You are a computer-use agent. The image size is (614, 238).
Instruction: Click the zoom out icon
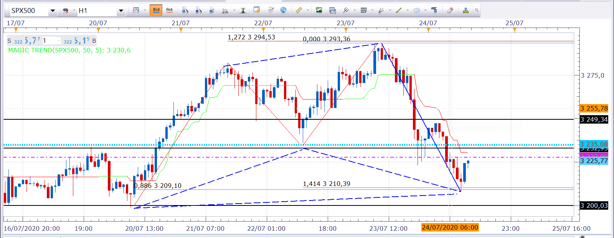[198, 10]
